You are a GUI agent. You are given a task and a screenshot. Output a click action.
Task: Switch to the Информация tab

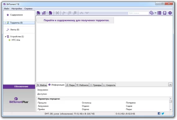(x=56, y=85)
